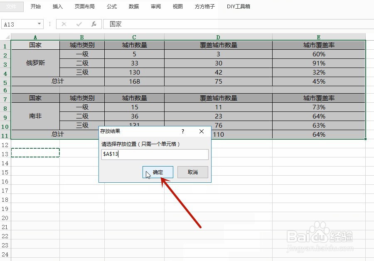Screen dimensions: 374x261
Task: Switch to the 审阅 tab
Action: tap(155, 6)
